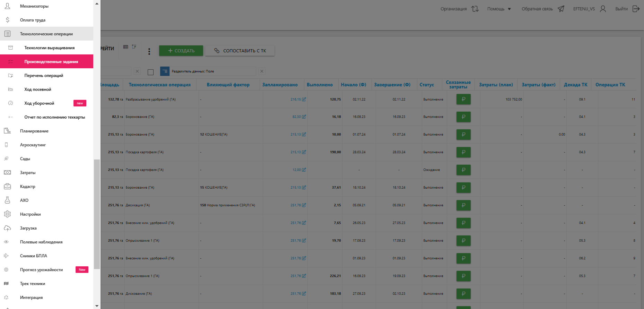Screen dimensions: 644x309
Task: Toggle the checkbox beside the data separator
Action: point(150,72)
